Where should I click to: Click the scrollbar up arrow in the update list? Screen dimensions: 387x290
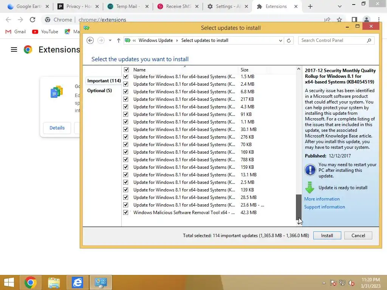click(x=299, y=69)
